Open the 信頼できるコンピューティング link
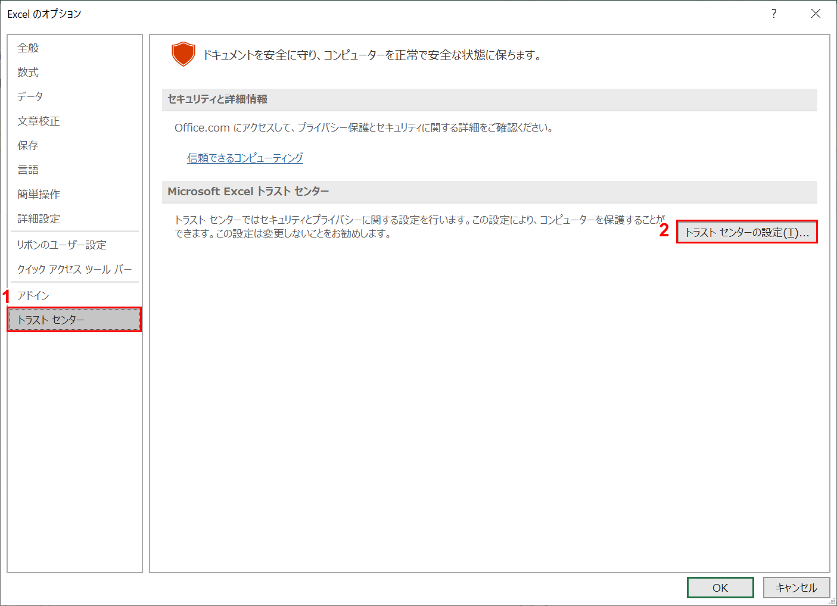The width and height of the screenshot is (837, 606). (x=245, y=158)
